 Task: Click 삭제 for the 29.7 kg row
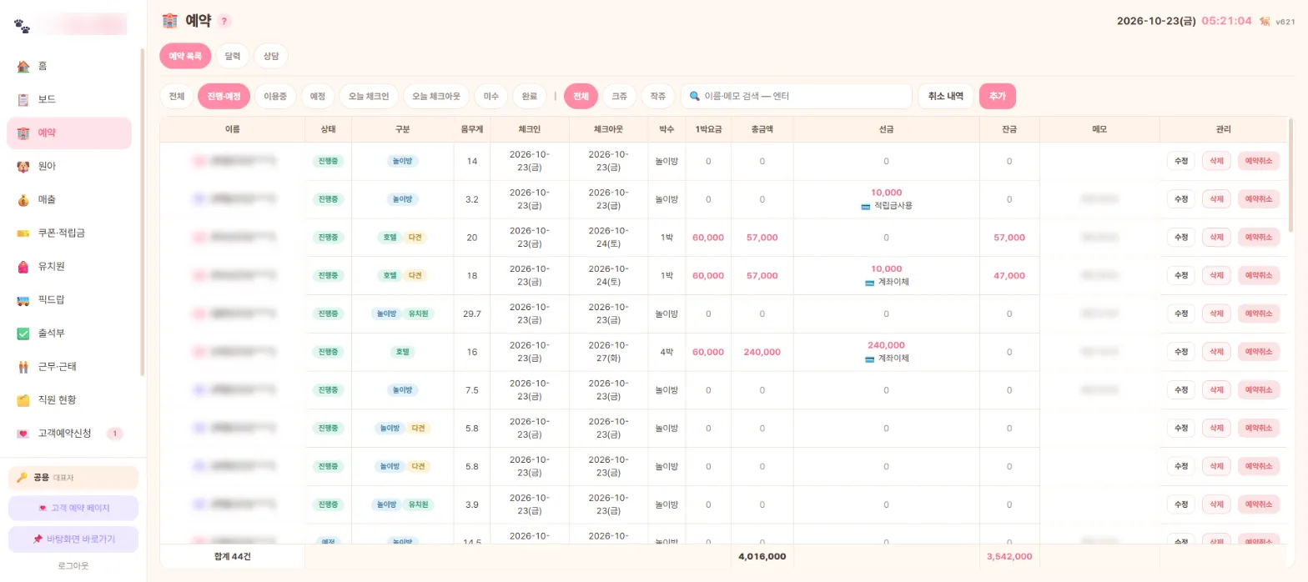pos(1216,314)
